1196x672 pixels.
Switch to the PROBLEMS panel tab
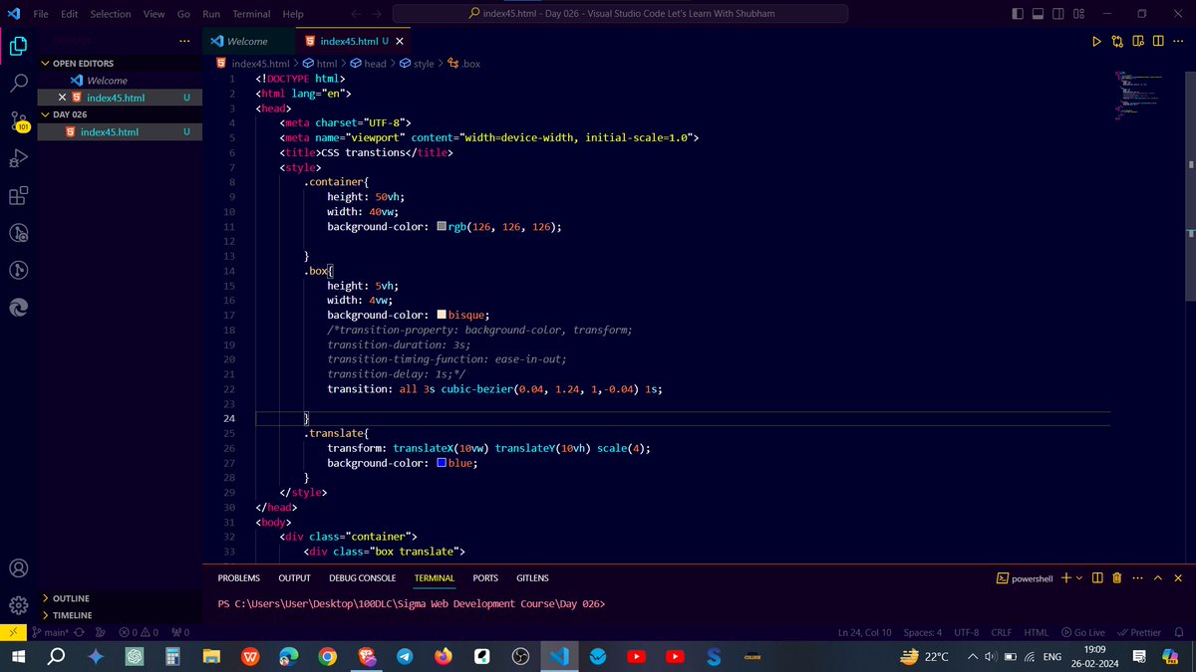pos(239,577)
